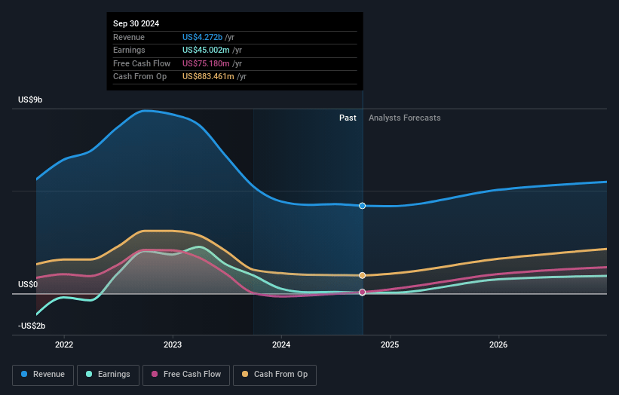Toggle the Earnings series legend button
The height and width of the screenshot is (395, 619).
click(x=108, y=375)
